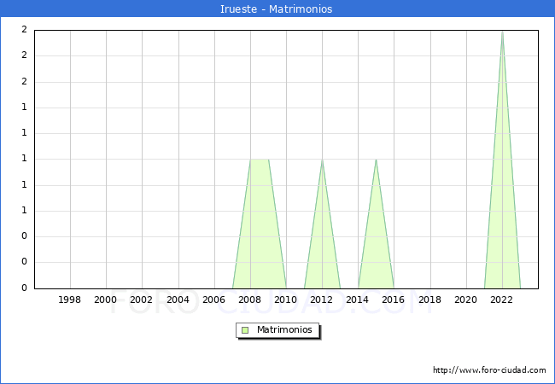Click the 2000 x-axis label
Screen dimensions: 555x384
pyautogui.click(x=106, y=300)
